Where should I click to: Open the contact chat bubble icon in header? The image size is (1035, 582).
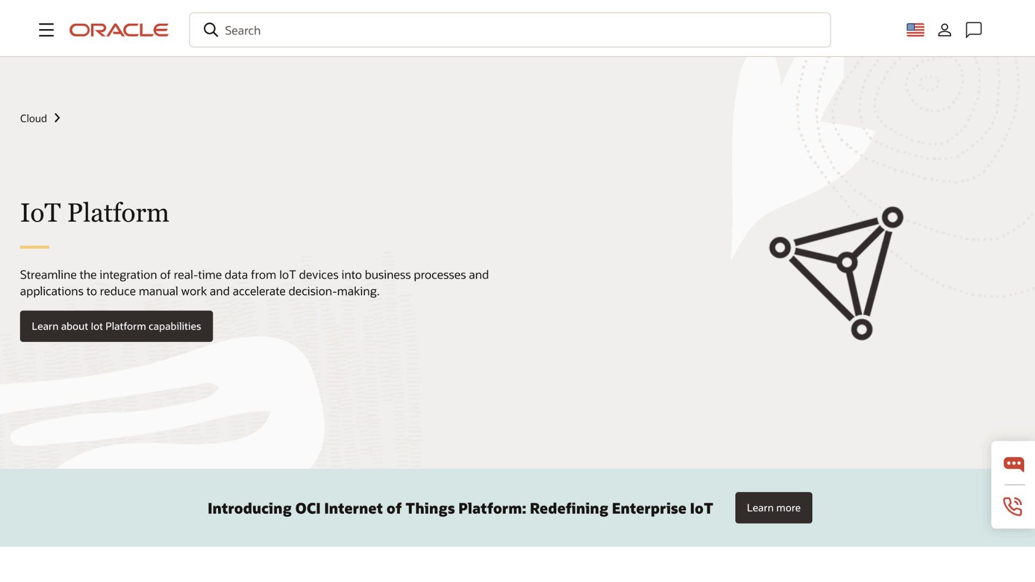(x=974, y=30)
